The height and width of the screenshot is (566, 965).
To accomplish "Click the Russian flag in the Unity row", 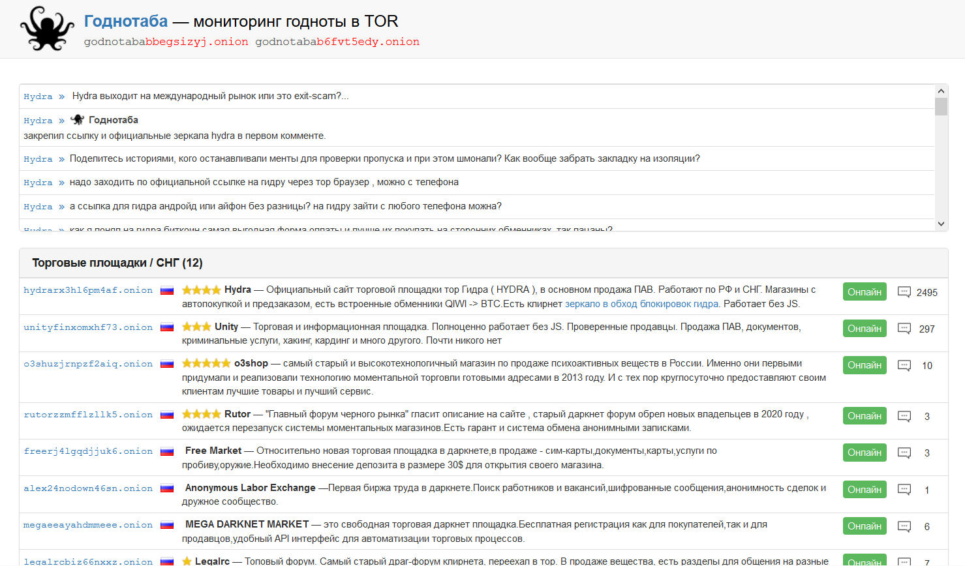I will 167,327.
